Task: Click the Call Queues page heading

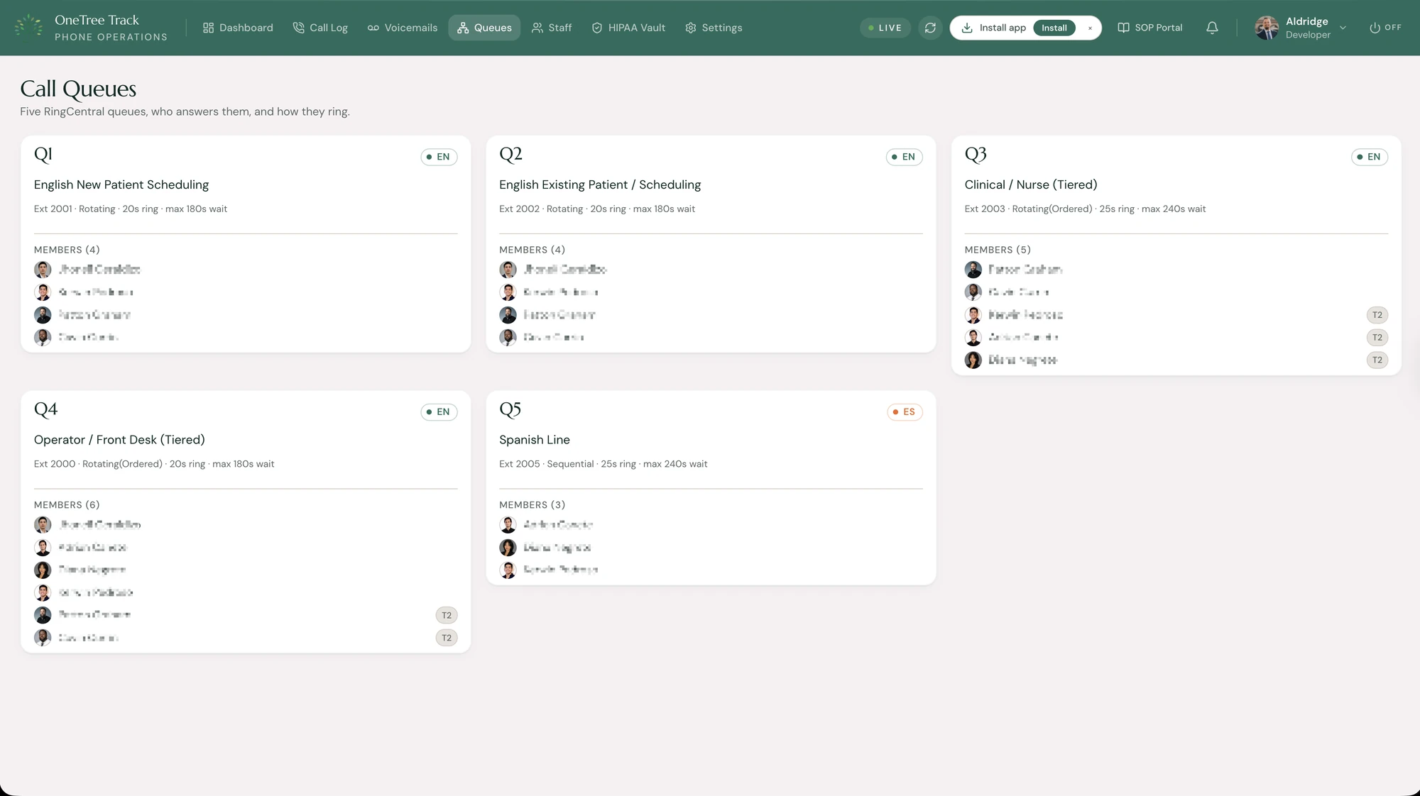Action: (78, 89)
